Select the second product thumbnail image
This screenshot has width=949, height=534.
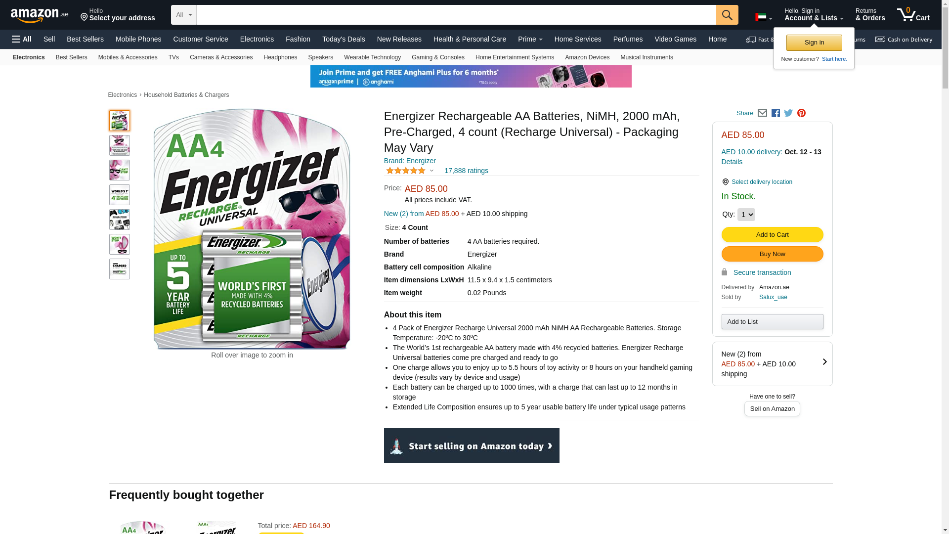click(x=120, y=145)
